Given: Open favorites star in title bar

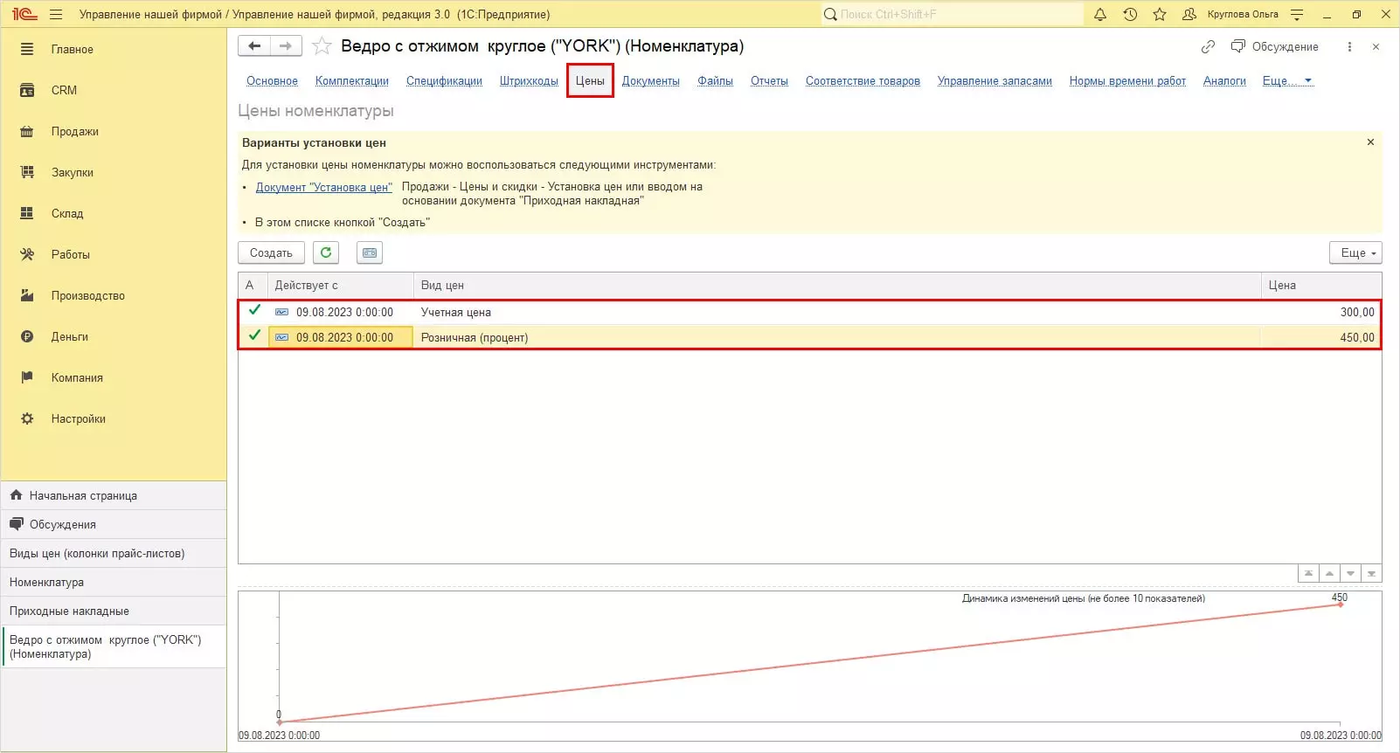Looking at the screenshot, I should pos(1160,15).
